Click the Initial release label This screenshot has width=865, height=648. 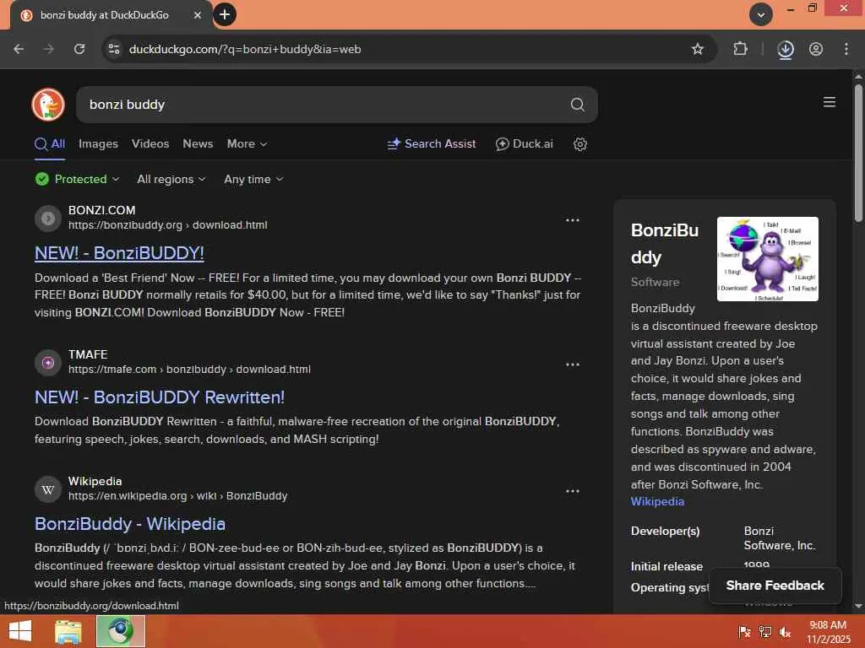666,566
